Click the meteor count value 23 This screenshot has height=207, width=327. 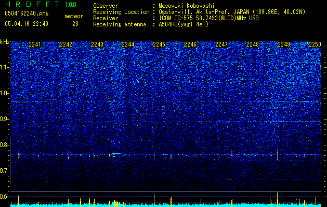coord(75,24)
